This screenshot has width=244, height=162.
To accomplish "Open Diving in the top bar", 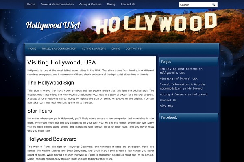I will (x=111, y=4).
